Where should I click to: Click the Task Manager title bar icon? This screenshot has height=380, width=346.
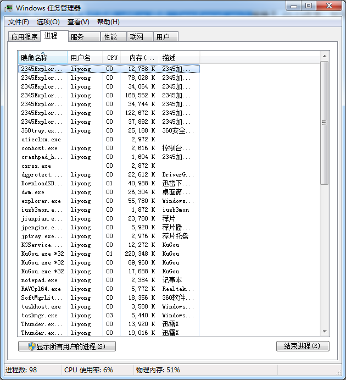(9, 8)
